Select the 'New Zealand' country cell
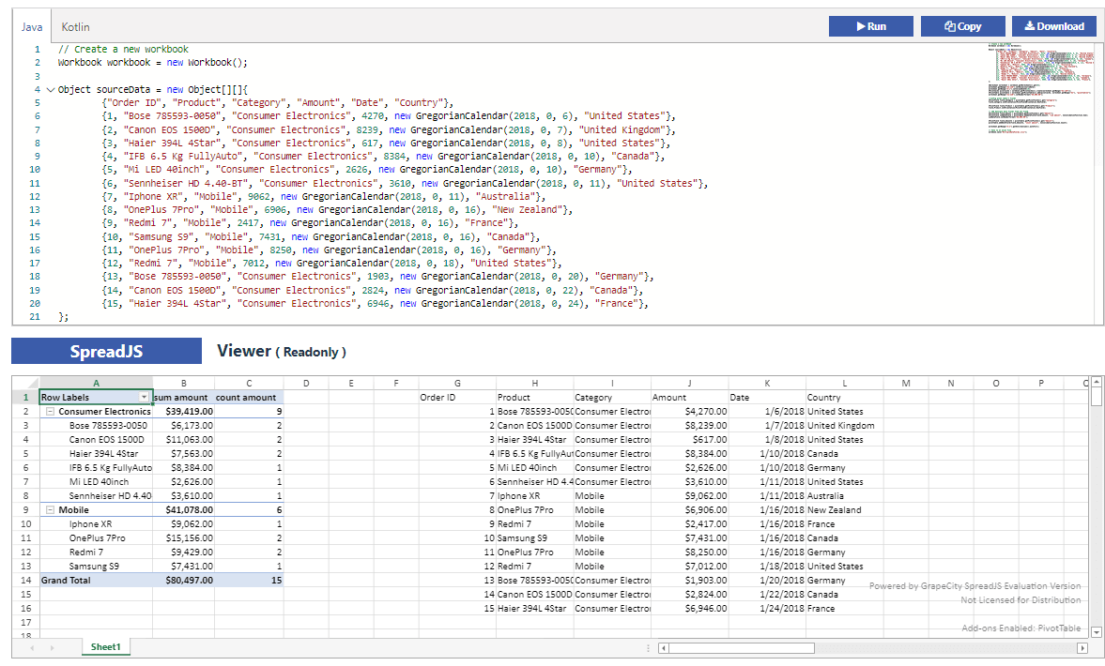Image resolution: width=1105 pixels, height=666 pixels. tap(845, 509)
